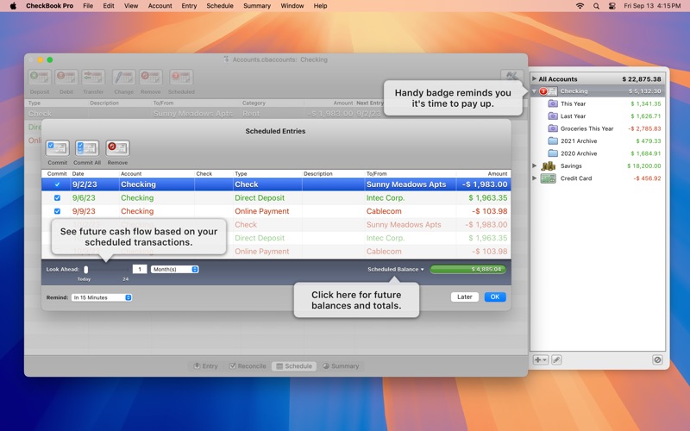The width and height of the screenshot is (690, 431).
Task: Click the red Remove icon in Scheduled Entries
Action: coord(117,148)
